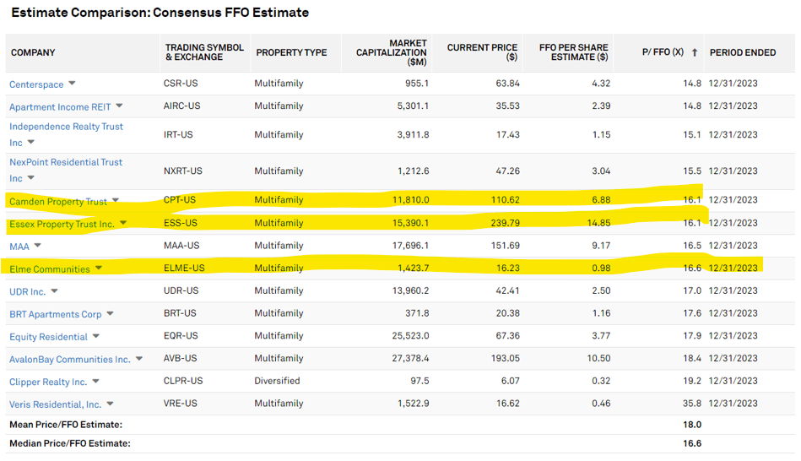This screenshot has width=801, height=461.
Task: Expand dropdown arrow next to UDR Inc.
Action: 55,291
